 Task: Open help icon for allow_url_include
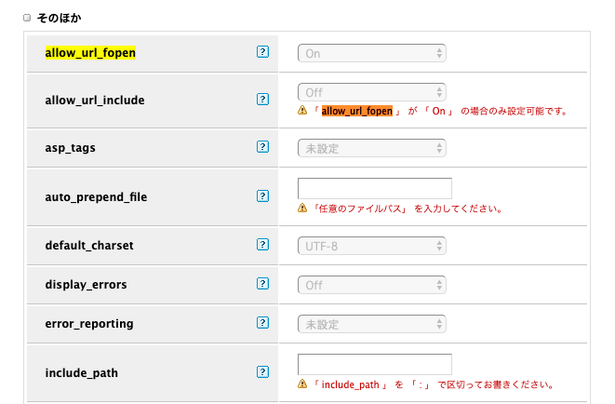point(262,100)
